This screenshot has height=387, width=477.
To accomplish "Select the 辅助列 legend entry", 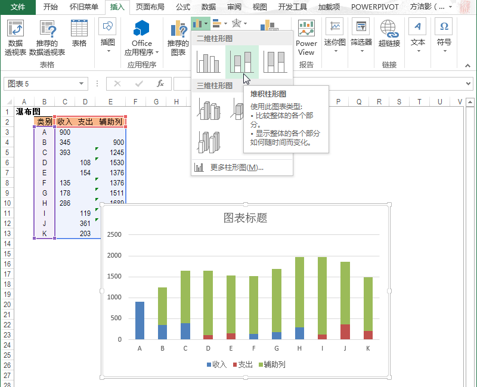I will coord(272,364).
